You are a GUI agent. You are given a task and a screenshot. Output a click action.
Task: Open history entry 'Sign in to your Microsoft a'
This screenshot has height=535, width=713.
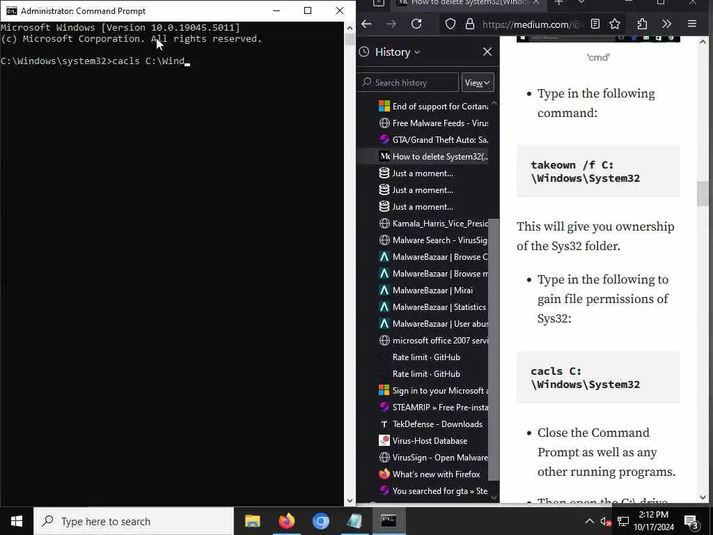coord(433,391)
